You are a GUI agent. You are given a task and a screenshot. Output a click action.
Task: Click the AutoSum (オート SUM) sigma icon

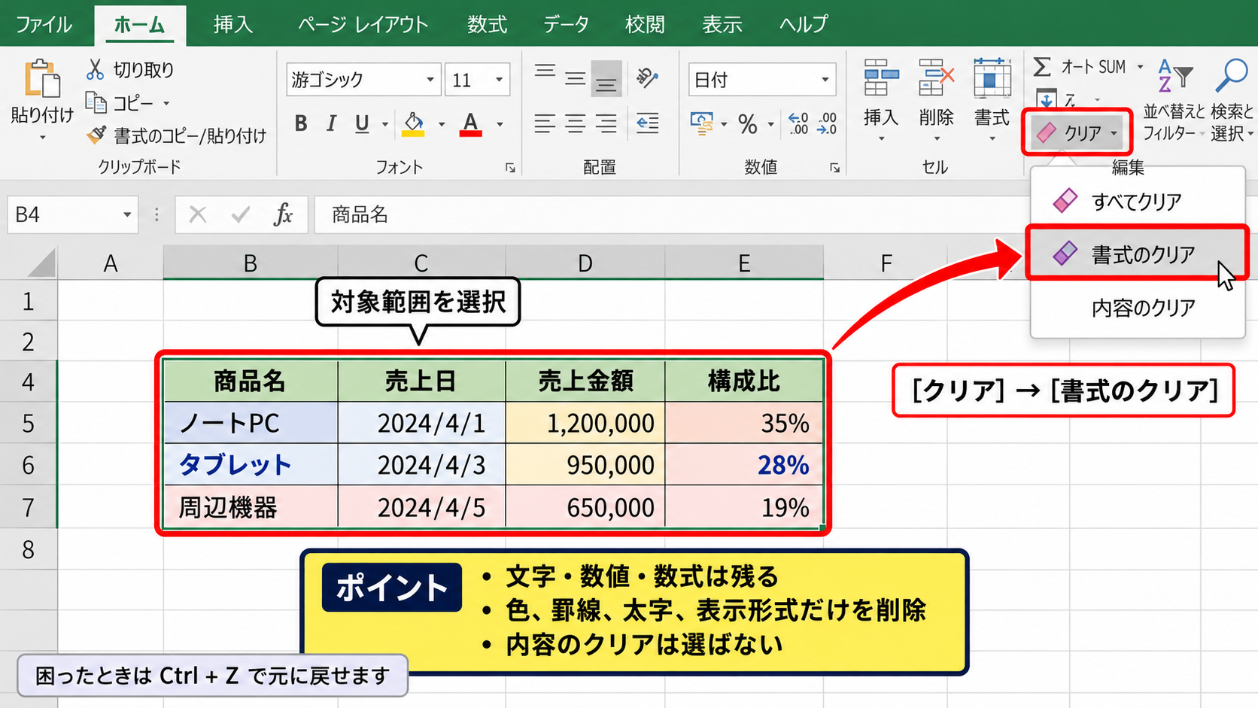pos(1042,67)
